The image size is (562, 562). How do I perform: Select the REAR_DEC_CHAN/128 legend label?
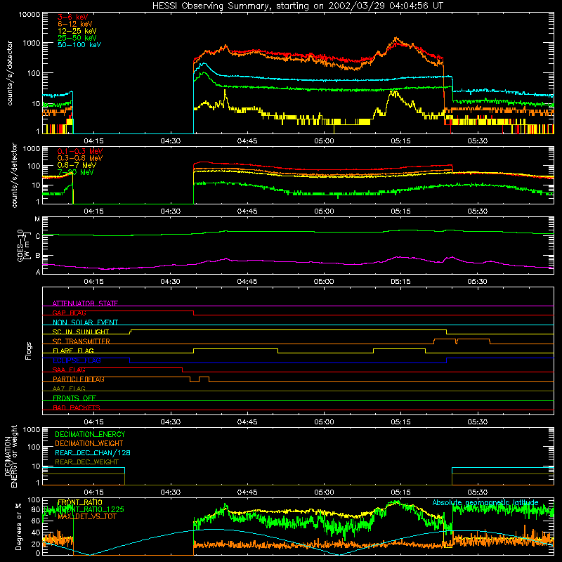coord(93,453)
